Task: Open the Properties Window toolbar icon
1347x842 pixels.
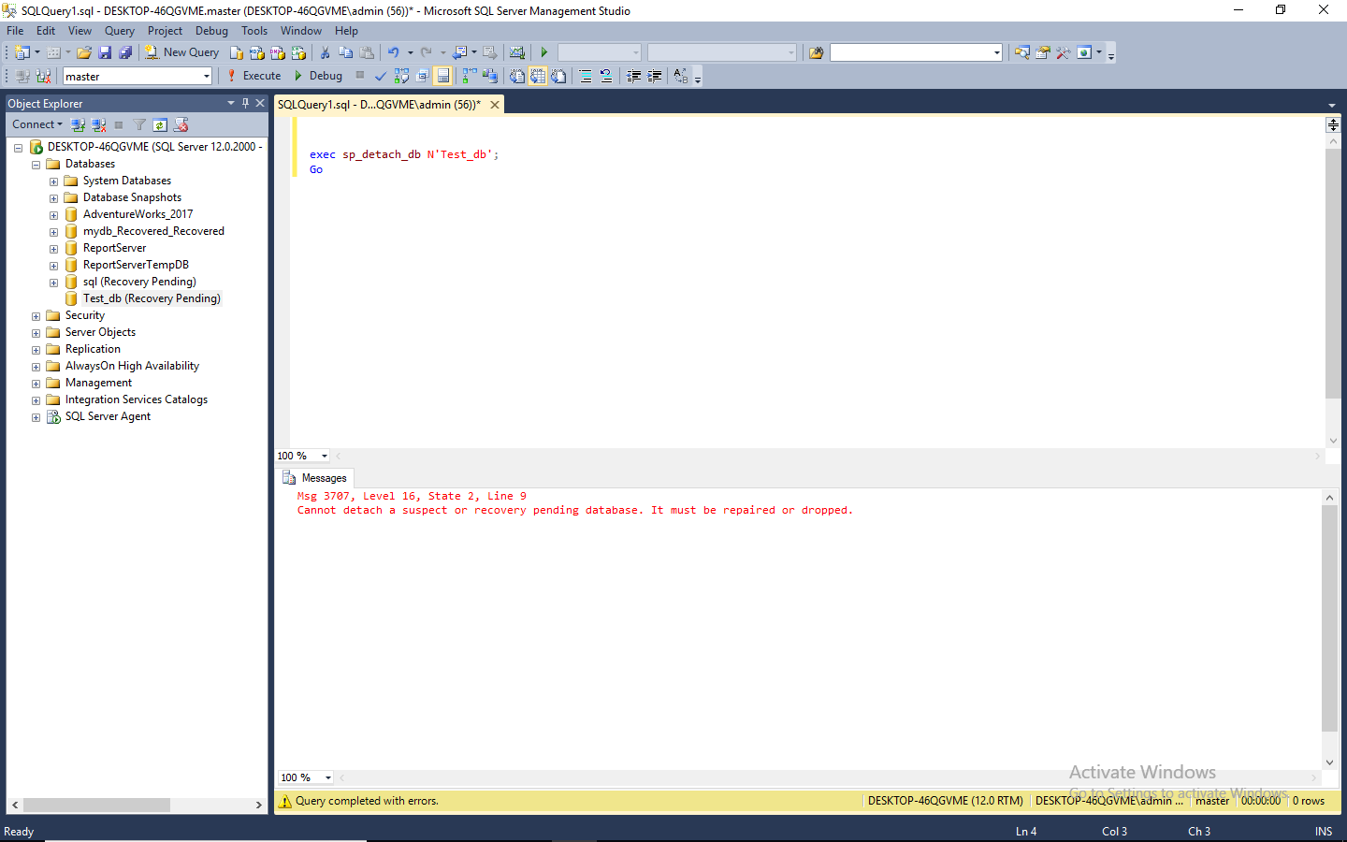Action: coord(1042,52)
